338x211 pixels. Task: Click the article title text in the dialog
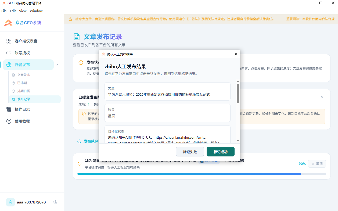(159, 94)
